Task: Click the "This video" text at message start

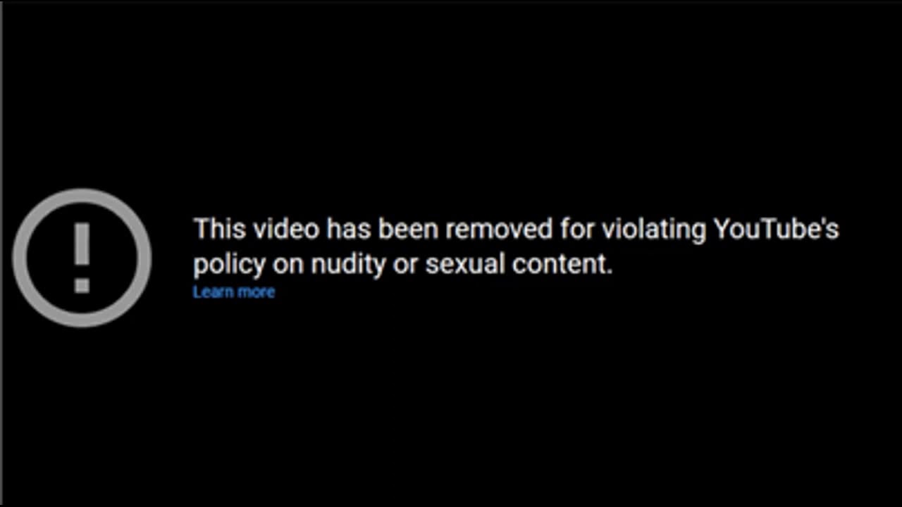Action: (257, 229)
